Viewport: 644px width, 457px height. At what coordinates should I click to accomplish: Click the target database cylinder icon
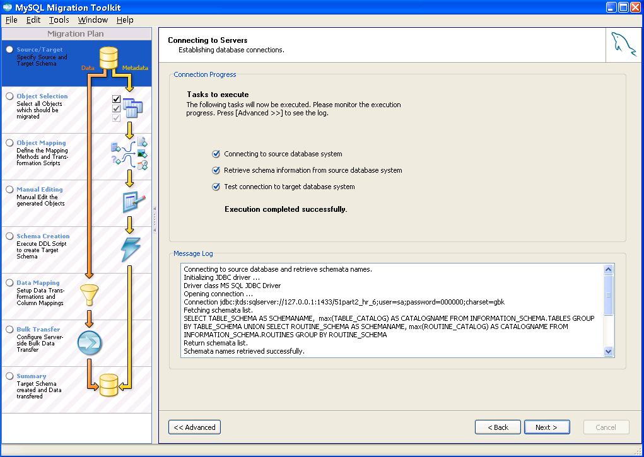tap(109, 385)
